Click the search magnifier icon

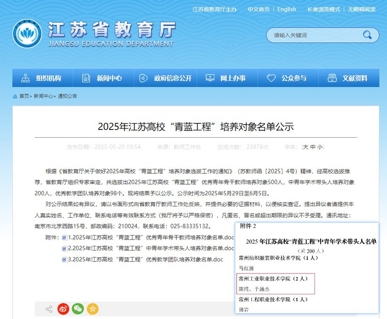tap(367, 35)
